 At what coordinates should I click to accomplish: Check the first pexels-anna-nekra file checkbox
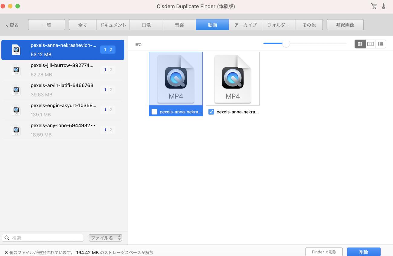(154, 112)
